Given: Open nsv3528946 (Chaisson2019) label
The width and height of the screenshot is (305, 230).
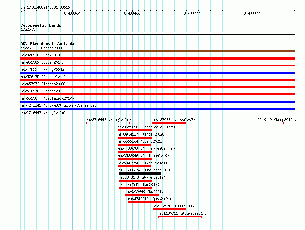Looking at the screenshot, I should (143, 156).
